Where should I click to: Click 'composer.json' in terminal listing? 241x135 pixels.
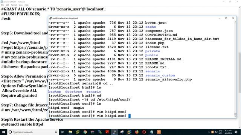point(159,31)
